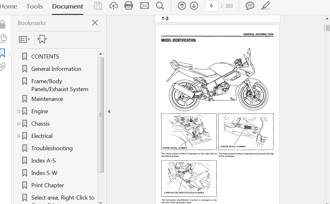Open Frame/Body Panels/Exhaust System bookmark
This screenshot has width=330, height=204.
point(60,85)
